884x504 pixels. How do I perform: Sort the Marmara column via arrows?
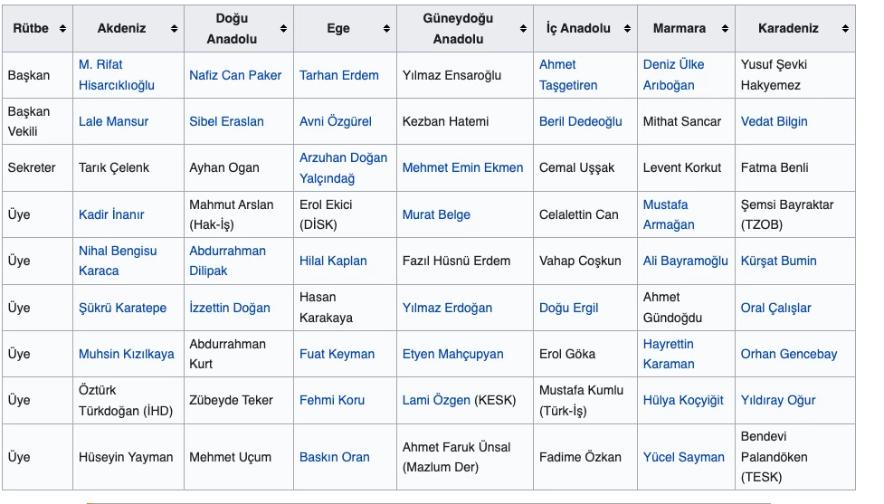(725, 29)
